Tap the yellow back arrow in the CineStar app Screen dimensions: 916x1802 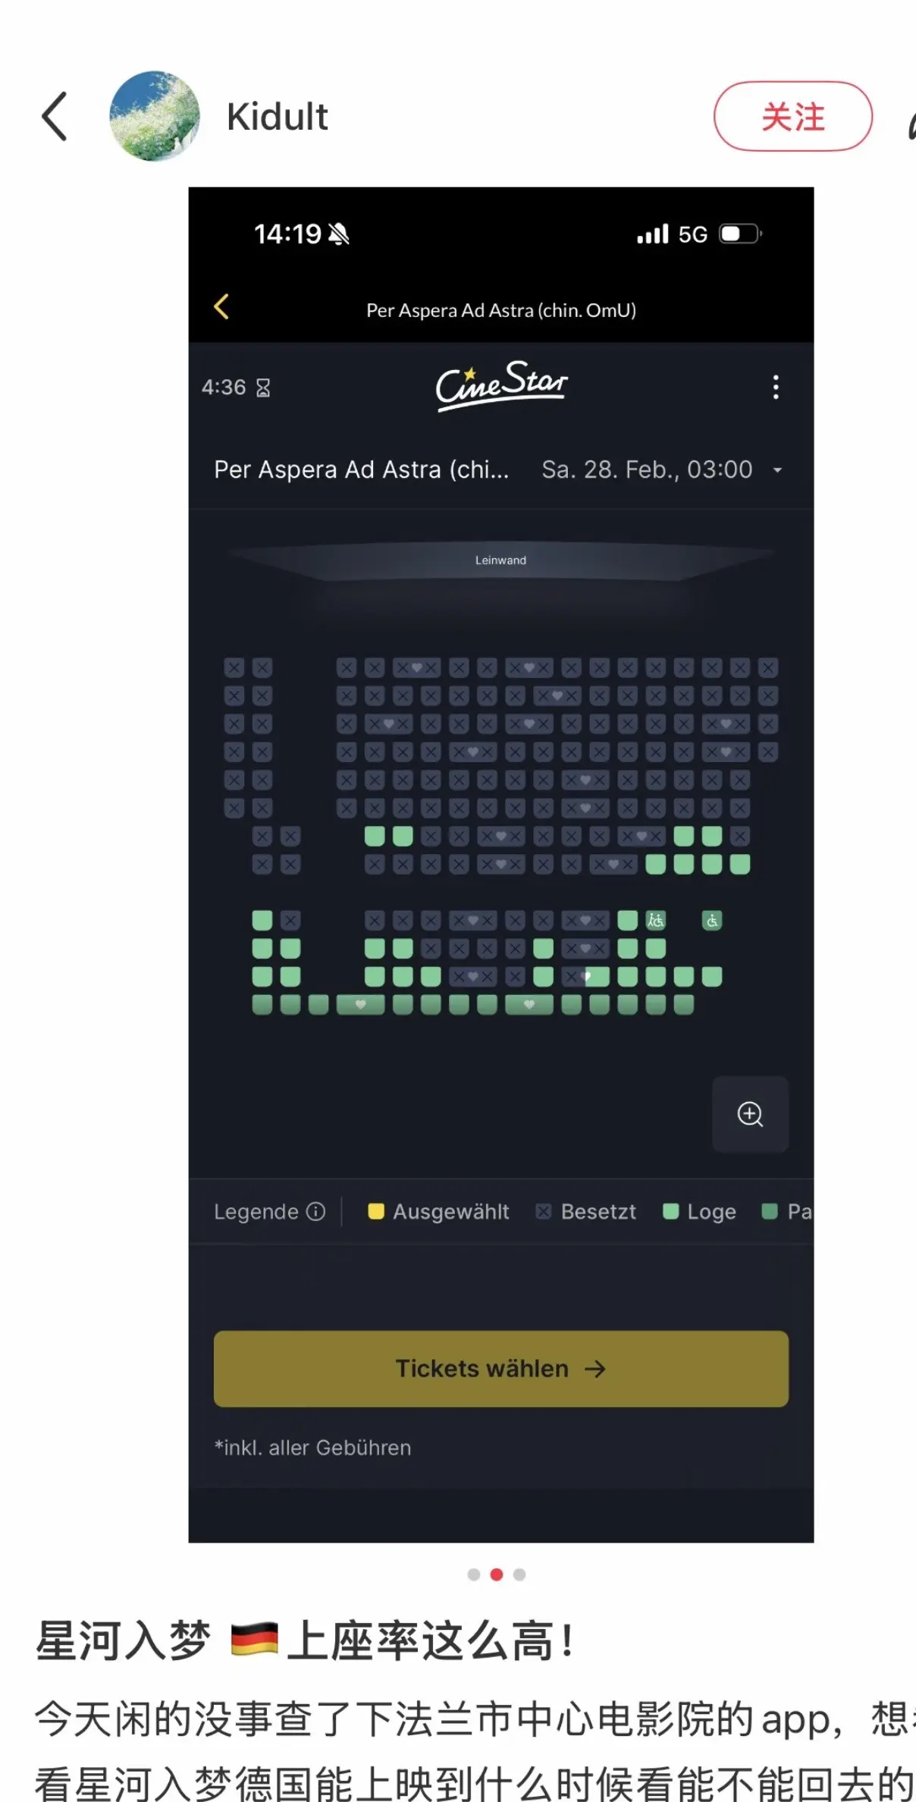coord(221,307)
